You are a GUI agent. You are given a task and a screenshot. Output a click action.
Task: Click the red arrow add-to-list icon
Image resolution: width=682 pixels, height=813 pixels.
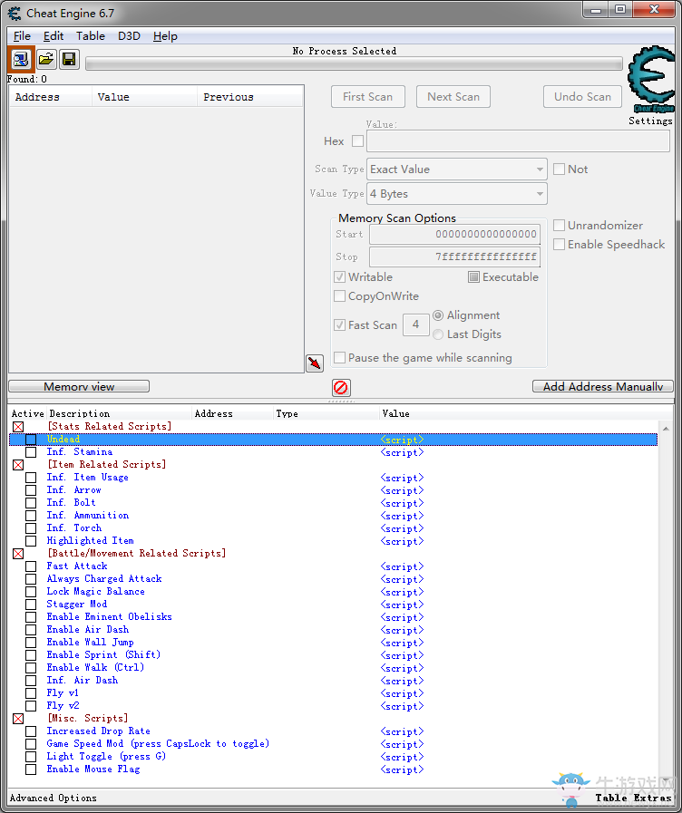point(315,363)
